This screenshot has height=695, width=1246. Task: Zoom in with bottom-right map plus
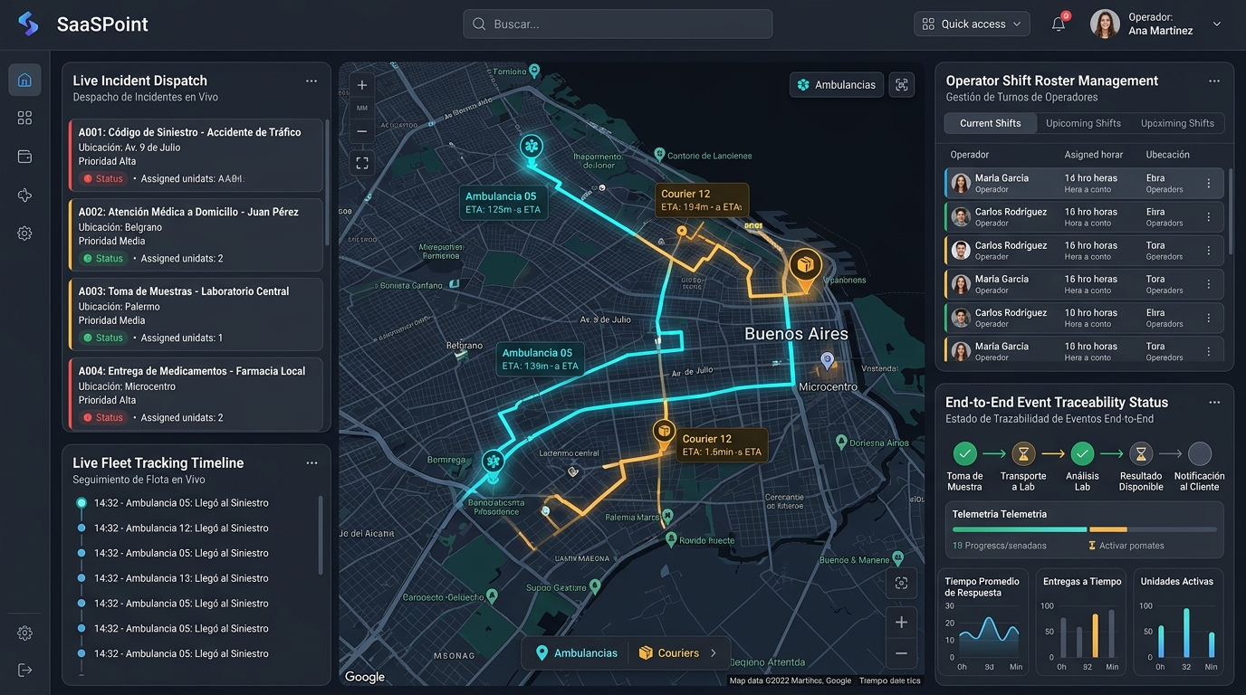tap(901, 622)
